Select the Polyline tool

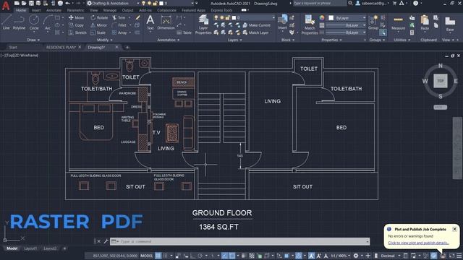click(19, 22)
